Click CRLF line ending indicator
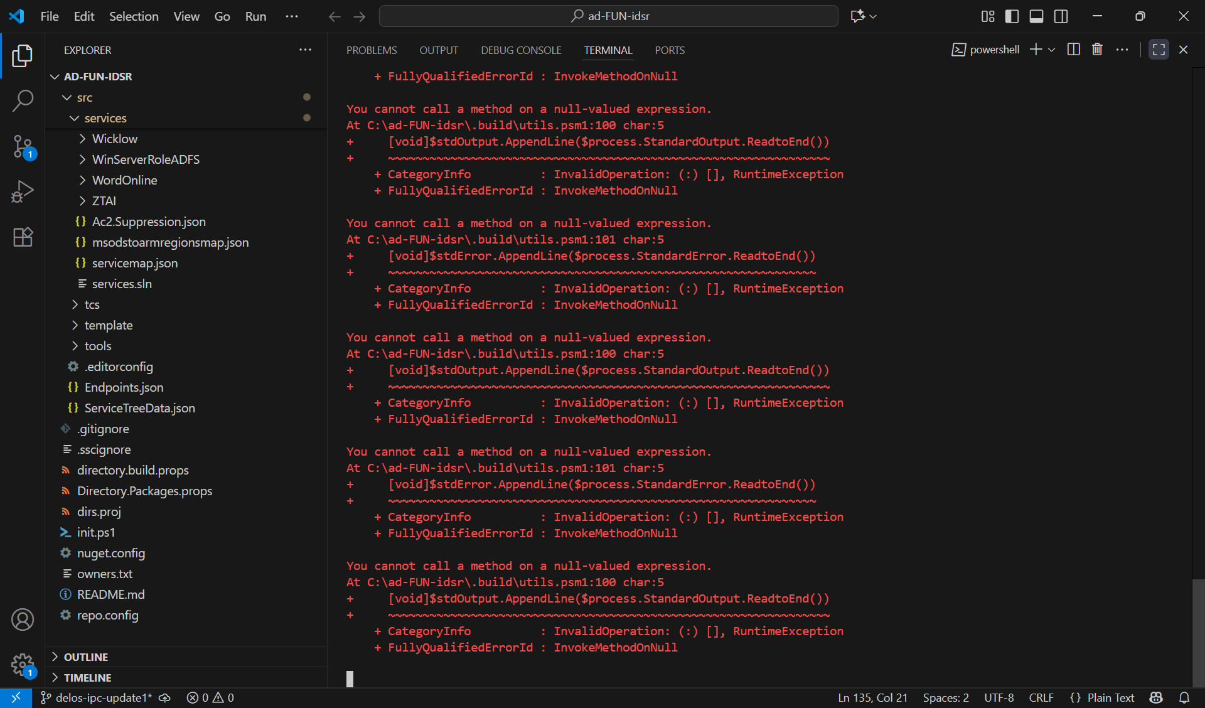Viewport: 1205px width, 708px height. (x=1041, y=697)
